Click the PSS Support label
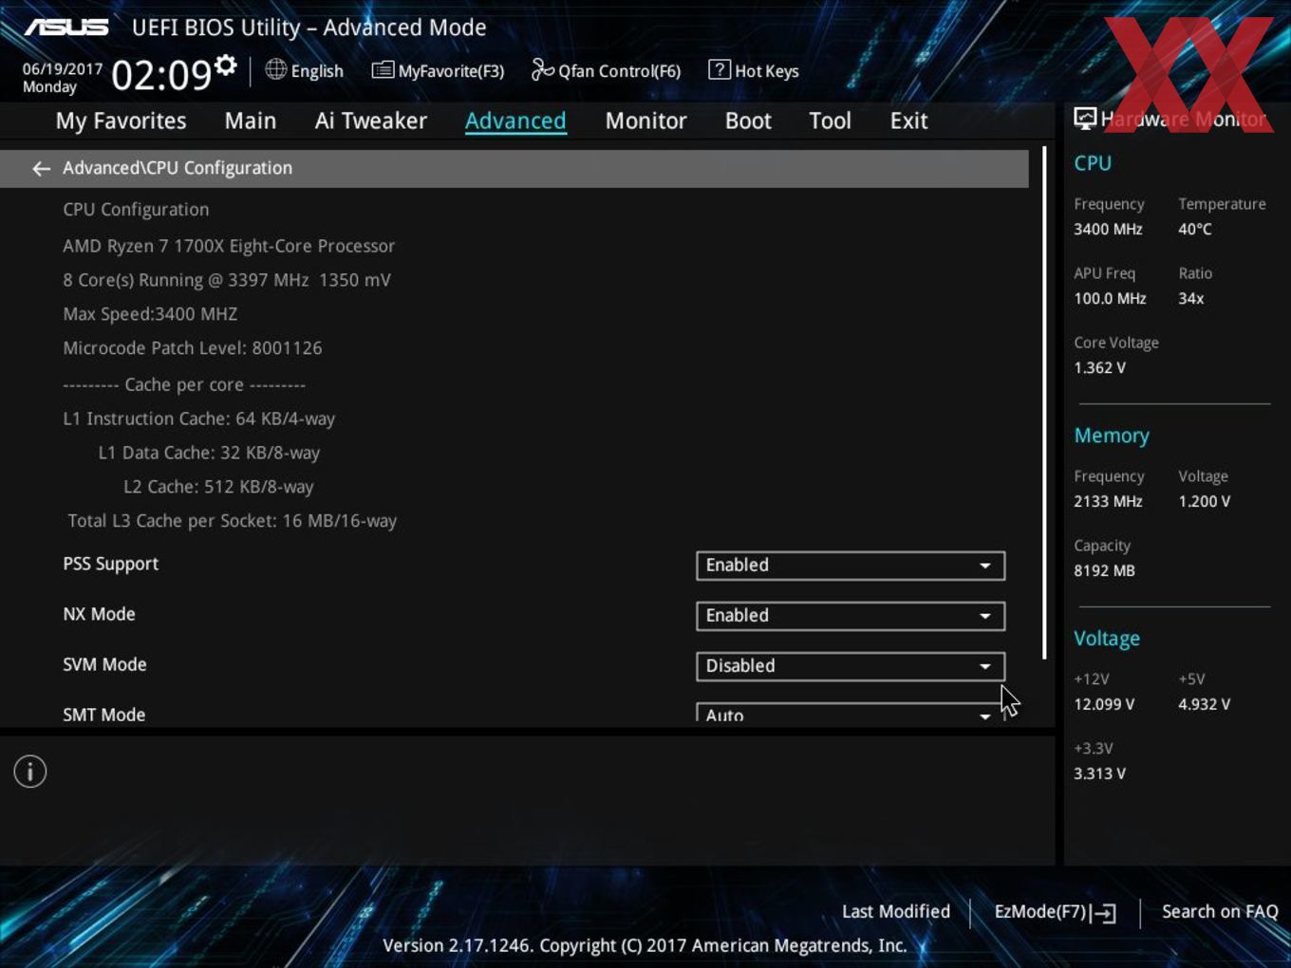 coord(111,564)
